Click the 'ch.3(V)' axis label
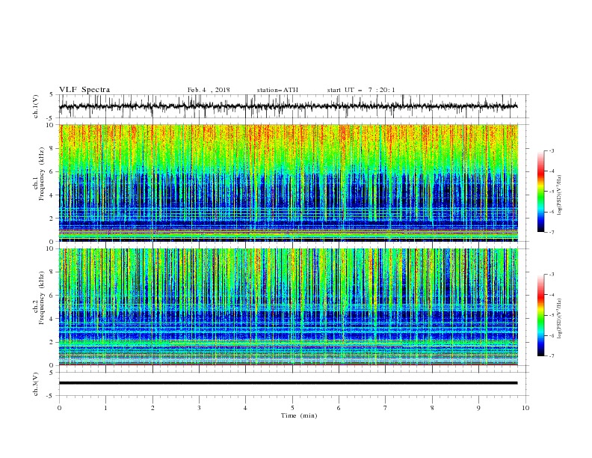This screenshot has height=458, width=592. (x=35, y=384)
